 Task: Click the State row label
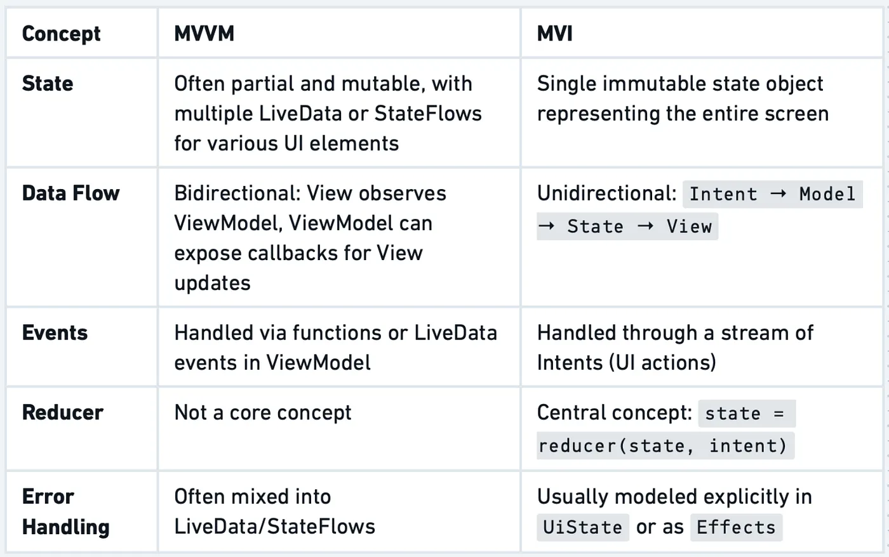pyautogui.click(x=48, y=83)
